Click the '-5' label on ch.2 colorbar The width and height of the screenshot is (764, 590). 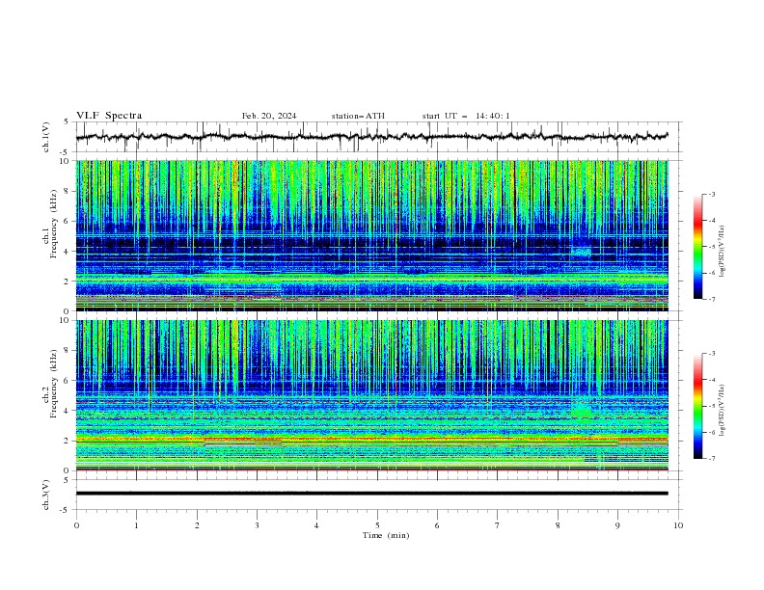click(x=712, y=406)
